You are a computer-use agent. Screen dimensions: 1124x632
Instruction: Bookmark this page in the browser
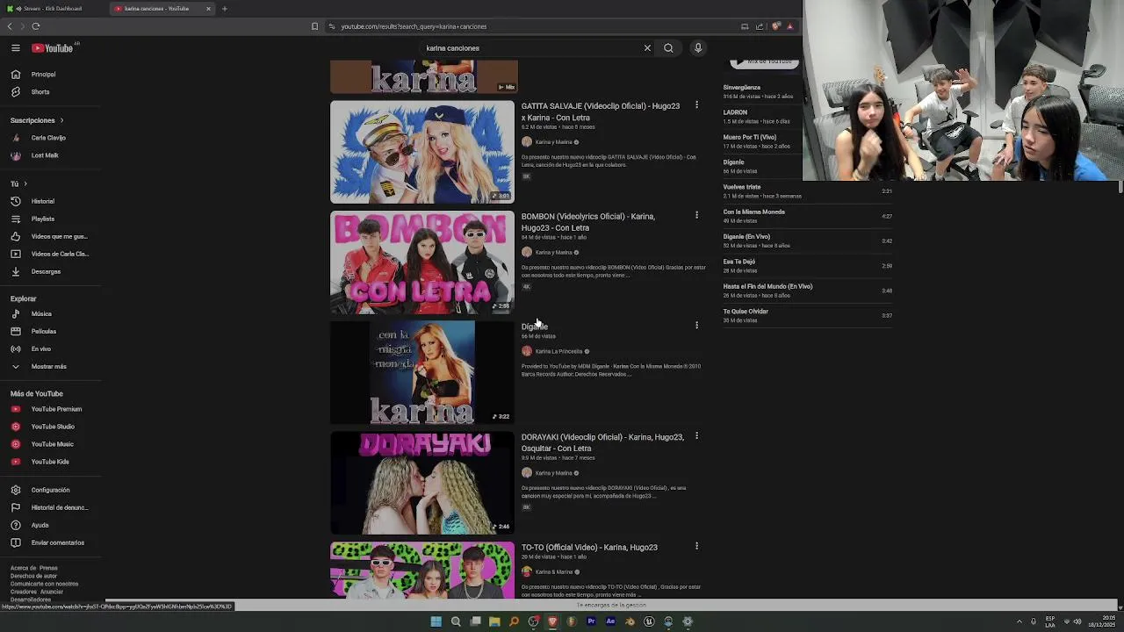314,26
